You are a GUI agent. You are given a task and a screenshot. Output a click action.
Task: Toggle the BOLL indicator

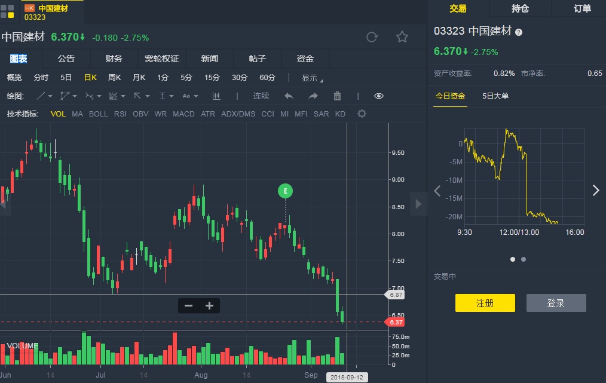99,114
